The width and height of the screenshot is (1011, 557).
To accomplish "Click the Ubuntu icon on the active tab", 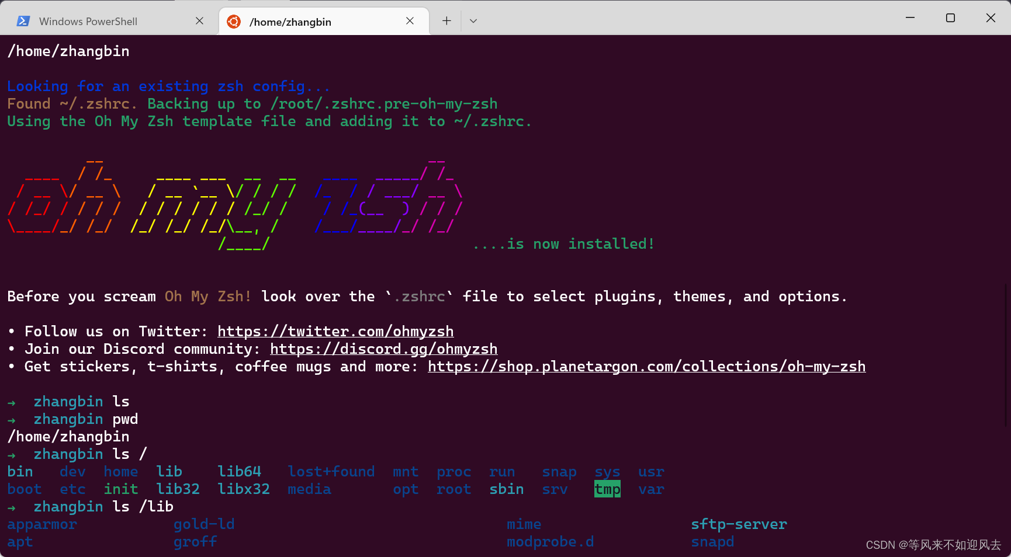I will click(x=233, y=21).
